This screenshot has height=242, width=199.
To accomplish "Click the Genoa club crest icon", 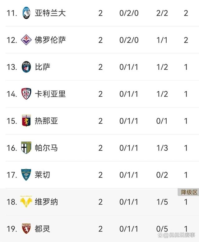I will point(26,121).
